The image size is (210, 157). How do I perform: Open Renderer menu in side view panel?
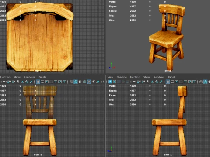point(159,77)
